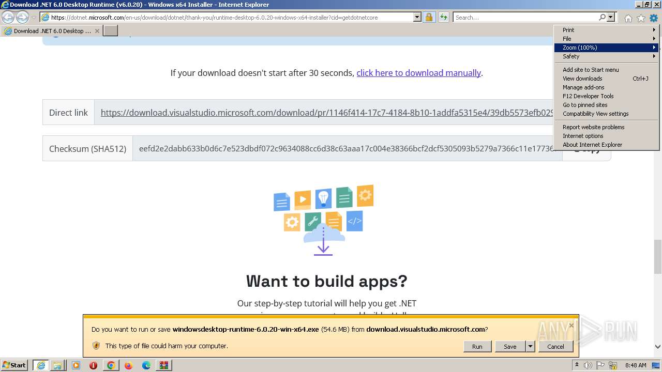
Task: Click the network tray icon
Action: point(613,365)
